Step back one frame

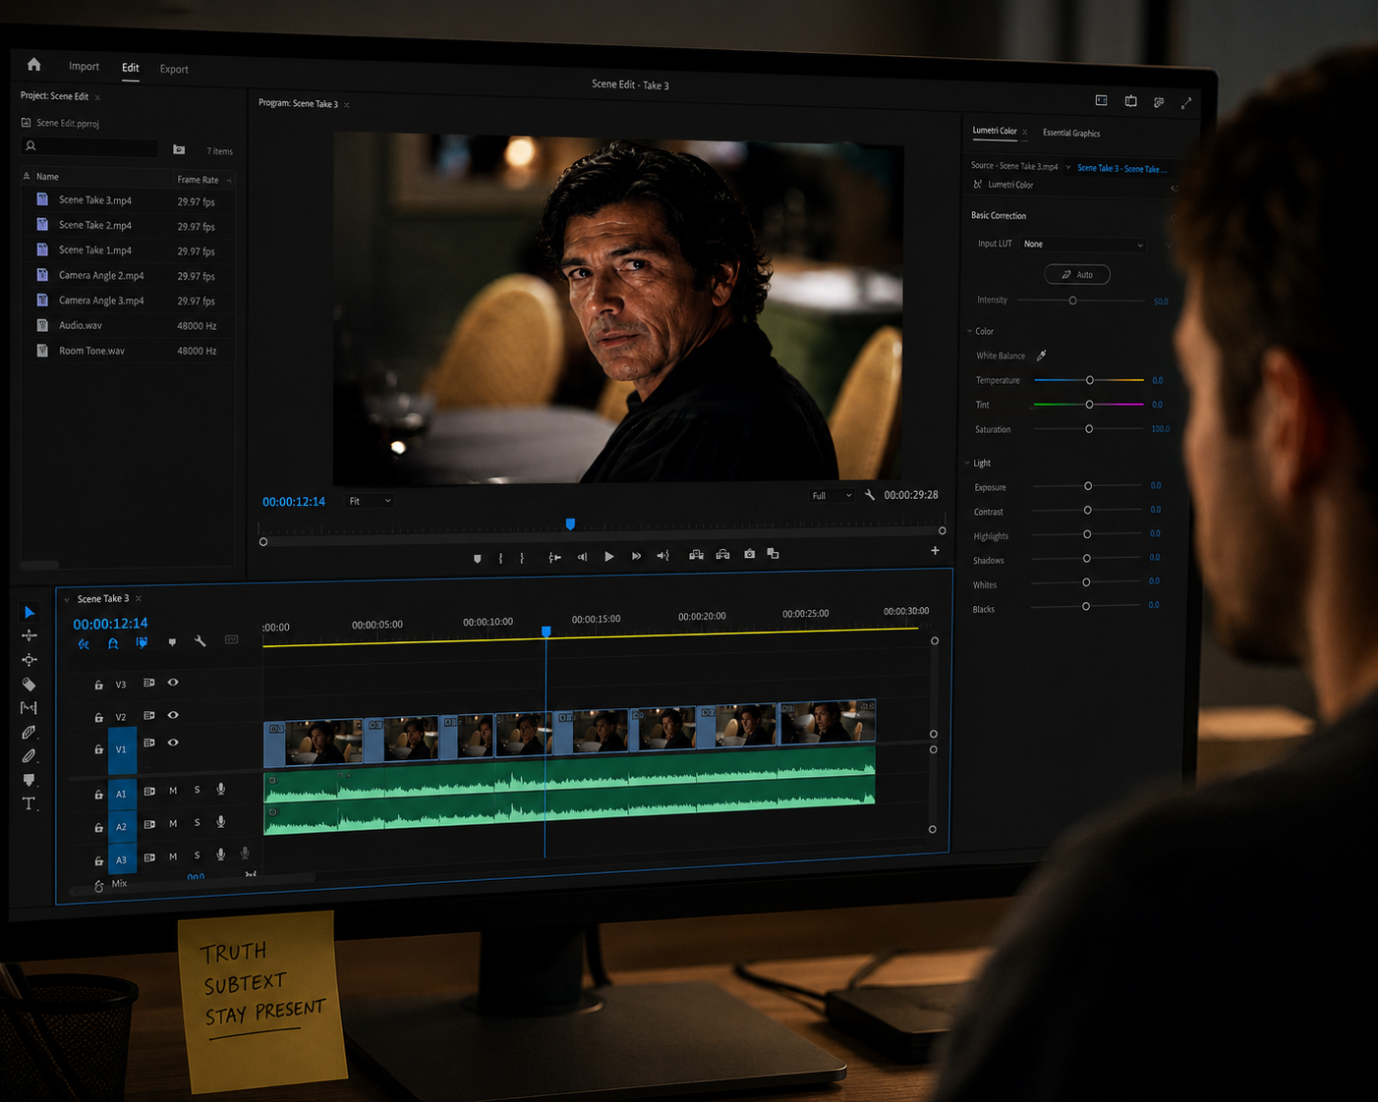point(582,557)
